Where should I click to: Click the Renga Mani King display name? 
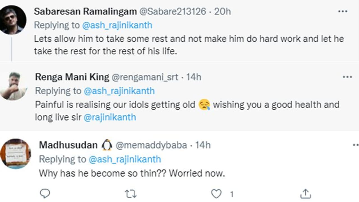(72, 77)
